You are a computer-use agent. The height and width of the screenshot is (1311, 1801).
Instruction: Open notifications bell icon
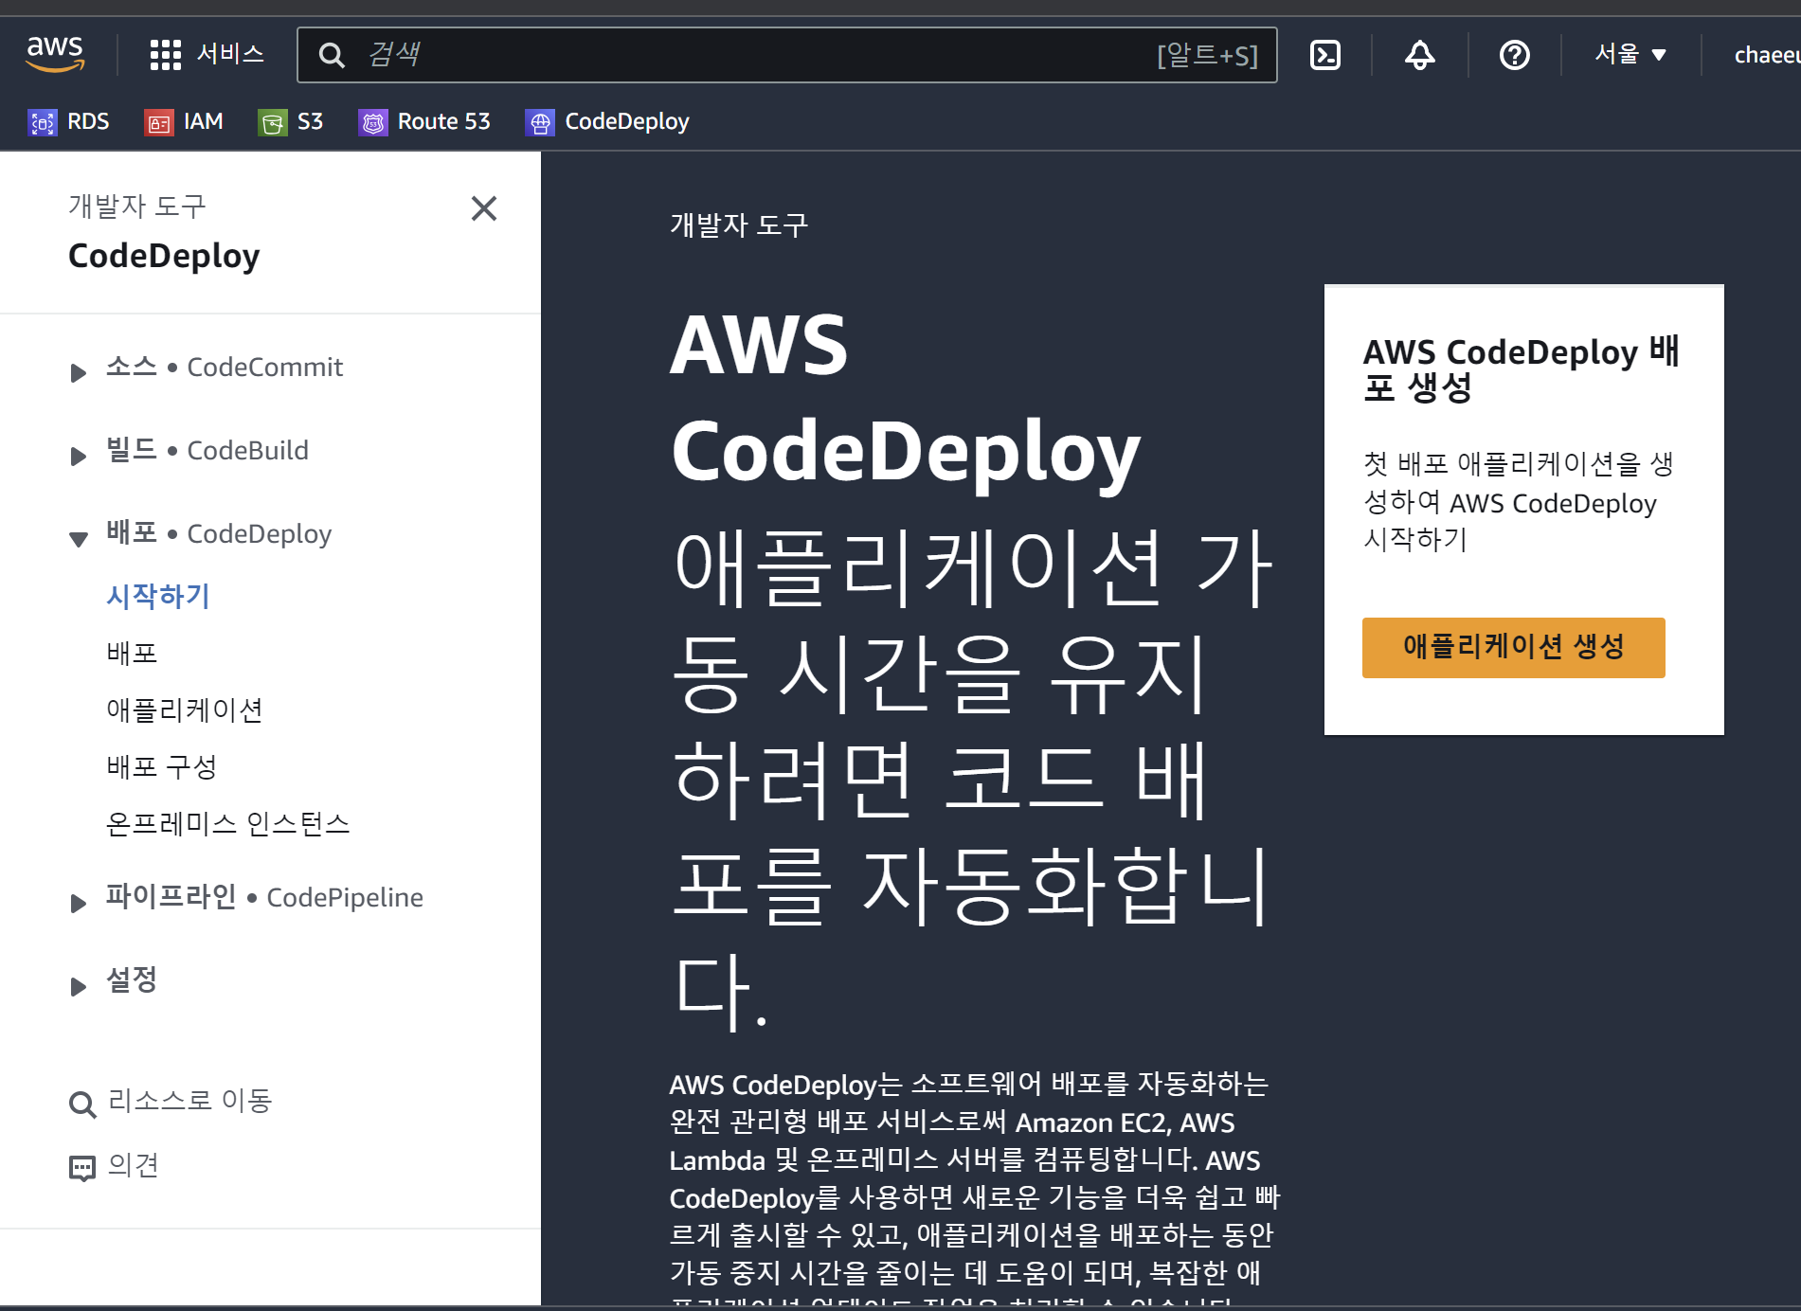[1419, 55]
